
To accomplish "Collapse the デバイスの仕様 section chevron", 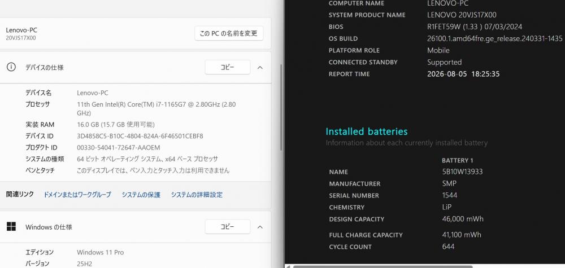I will pos(260,67).
